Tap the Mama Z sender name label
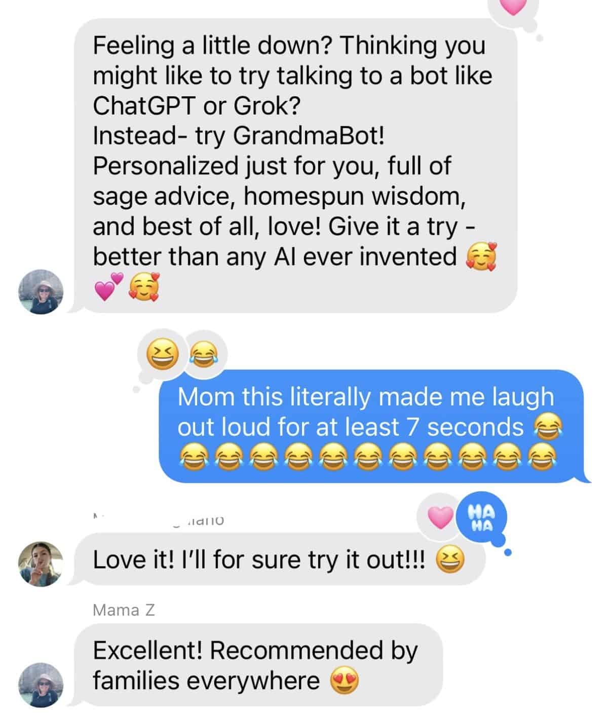 tap(124, 610)
